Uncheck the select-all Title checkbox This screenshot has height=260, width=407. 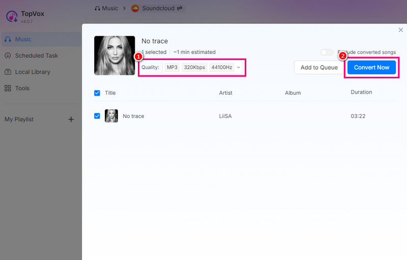[97, 93]
